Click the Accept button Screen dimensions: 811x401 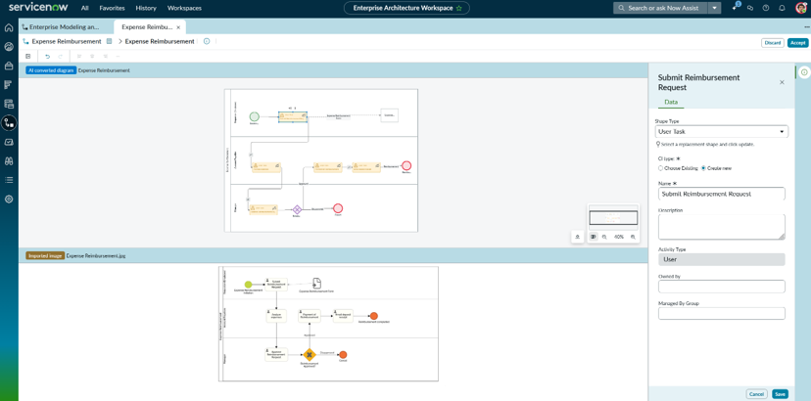(798, 43)
